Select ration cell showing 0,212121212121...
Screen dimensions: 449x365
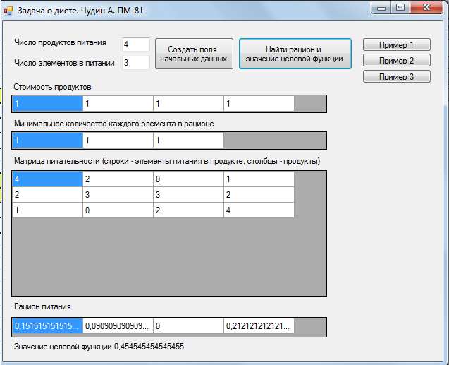click(259, 326)
